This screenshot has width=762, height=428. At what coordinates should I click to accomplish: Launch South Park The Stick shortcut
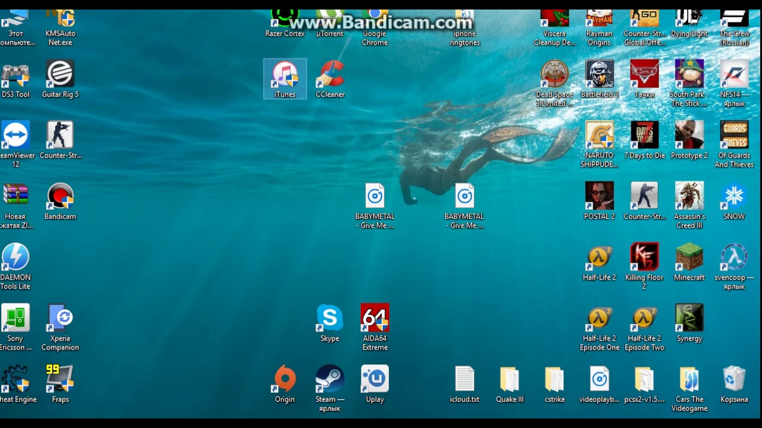(689, 74)
